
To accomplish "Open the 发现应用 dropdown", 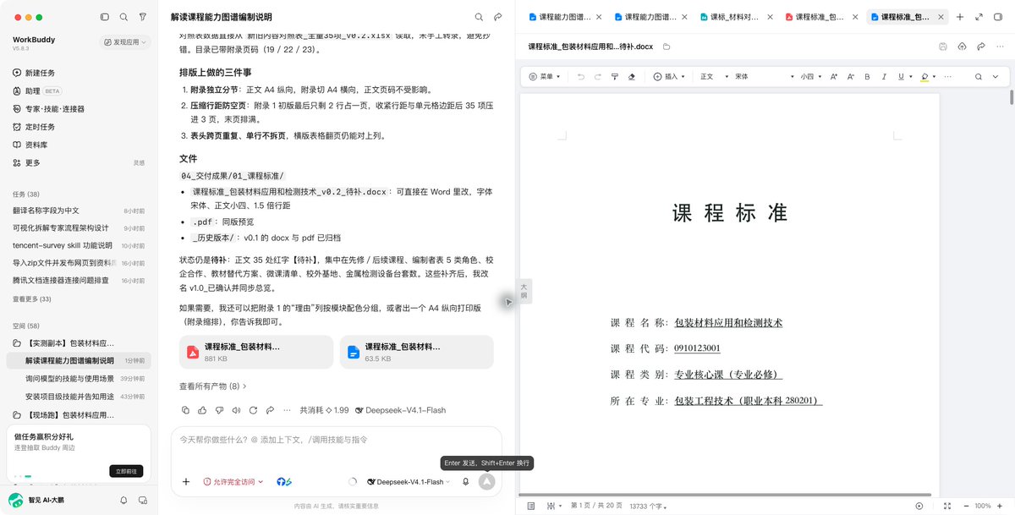I will click(124, 41).
